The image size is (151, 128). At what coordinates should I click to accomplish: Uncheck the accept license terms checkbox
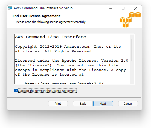[x=16, y=91]
